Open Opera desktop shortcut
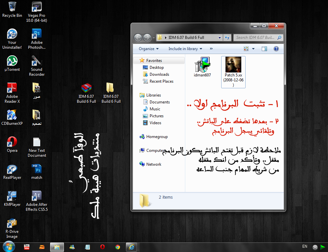Image resolution: width=328 pixels, height=252 pixels. (12, 144)
